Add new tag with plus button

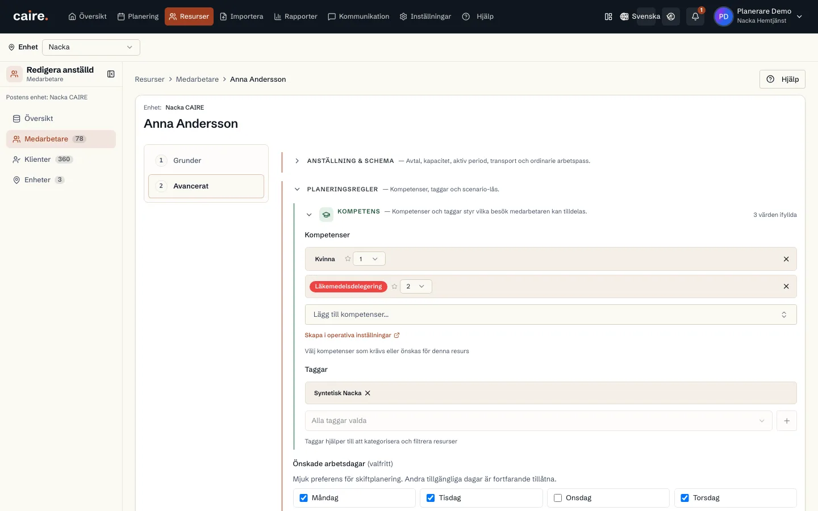(x=787, y=421)
